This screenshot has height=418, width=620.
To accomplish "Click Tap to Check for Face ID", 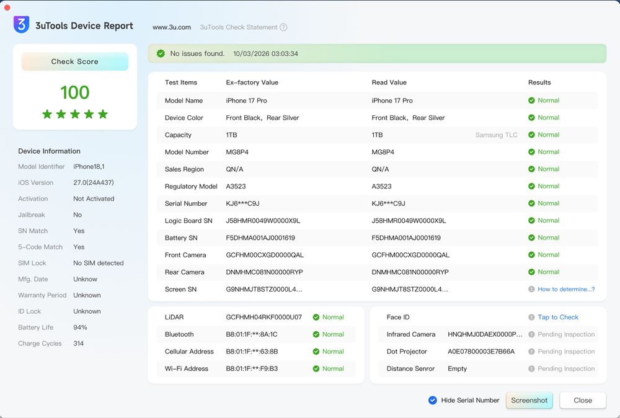I will tap(558, 317).
